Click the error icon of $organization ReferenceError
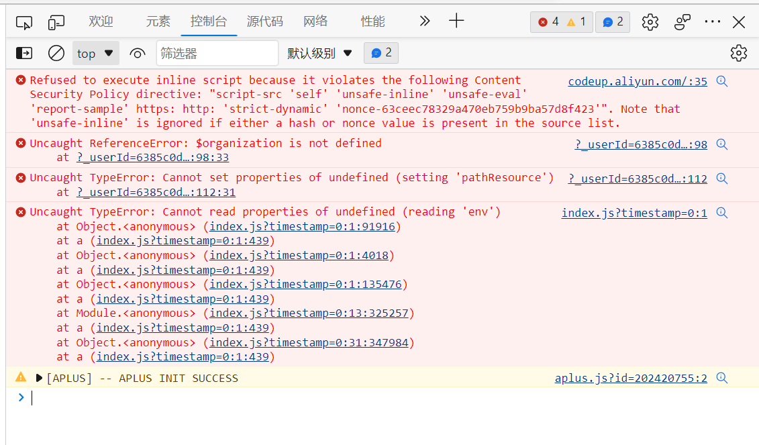 point(21,143)
